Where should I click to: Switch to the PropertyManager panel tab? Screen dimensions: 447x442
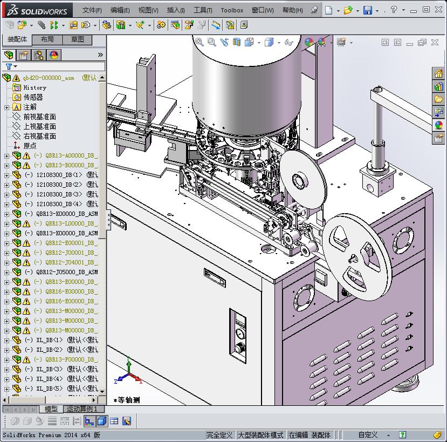23,55
